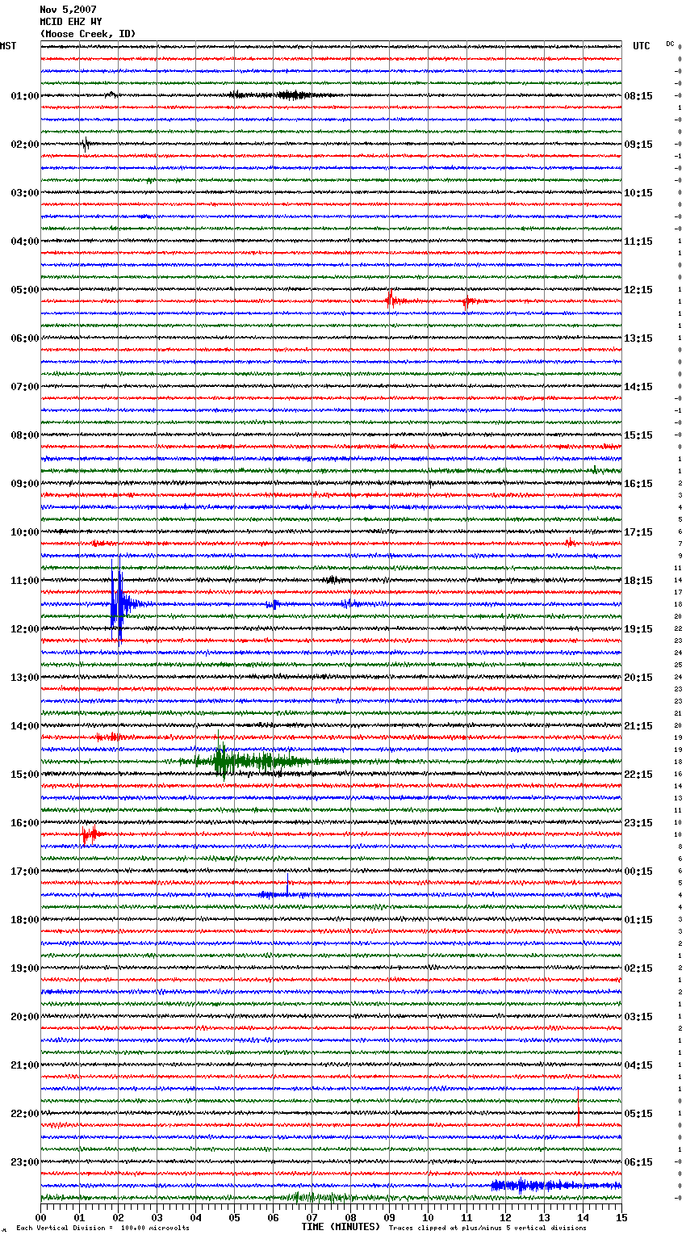Click the "09:15" UTC time label
The image size is (686, 1239).
tap(638, 145)
